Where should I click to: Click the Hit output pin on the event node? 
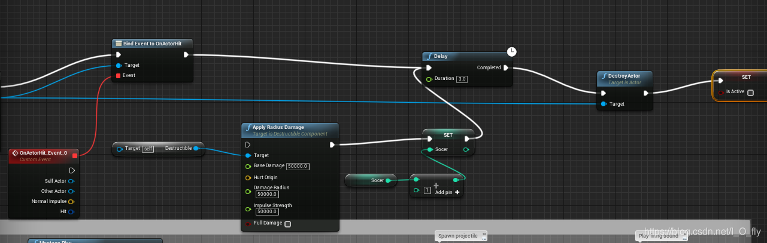[71, 211]
